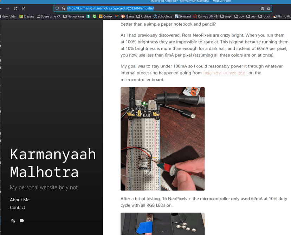
Task: Show site security info via padlock icon
Action: [63, 8]
